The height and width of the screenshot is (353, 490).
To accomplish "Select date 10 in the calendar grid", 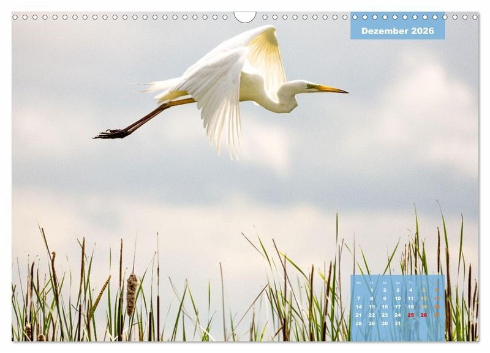I will tap(398, 299).
